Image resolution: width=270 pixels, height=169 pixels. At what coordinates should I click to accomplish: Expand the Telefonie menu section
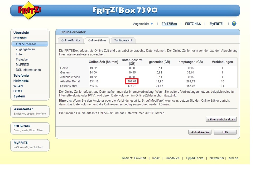point(21,76)
